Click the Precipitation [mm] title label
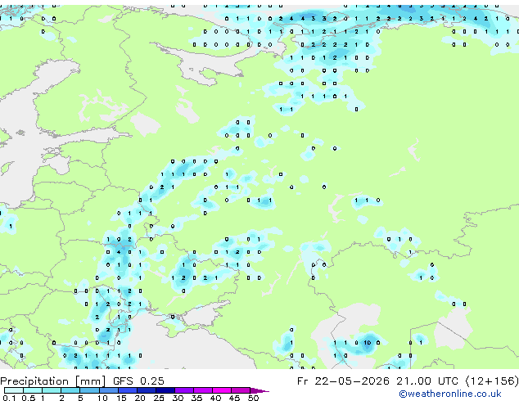The width and height of the screenshot is (519, 401). pyautogui.click(x=53, y=381)
